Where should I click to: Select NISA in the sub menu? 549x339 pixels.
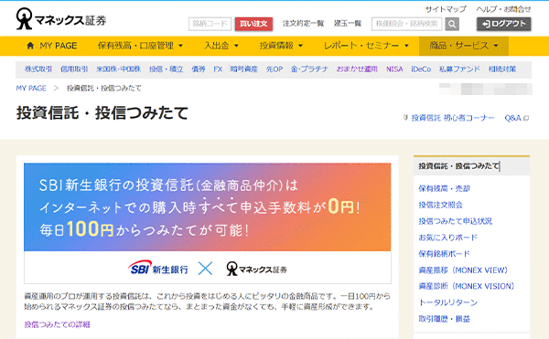tap(394, 69)
